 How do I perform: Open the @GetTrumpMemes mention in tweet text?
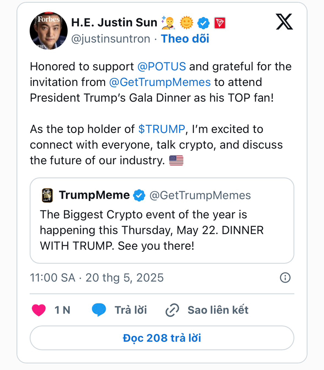pos(160,82)
